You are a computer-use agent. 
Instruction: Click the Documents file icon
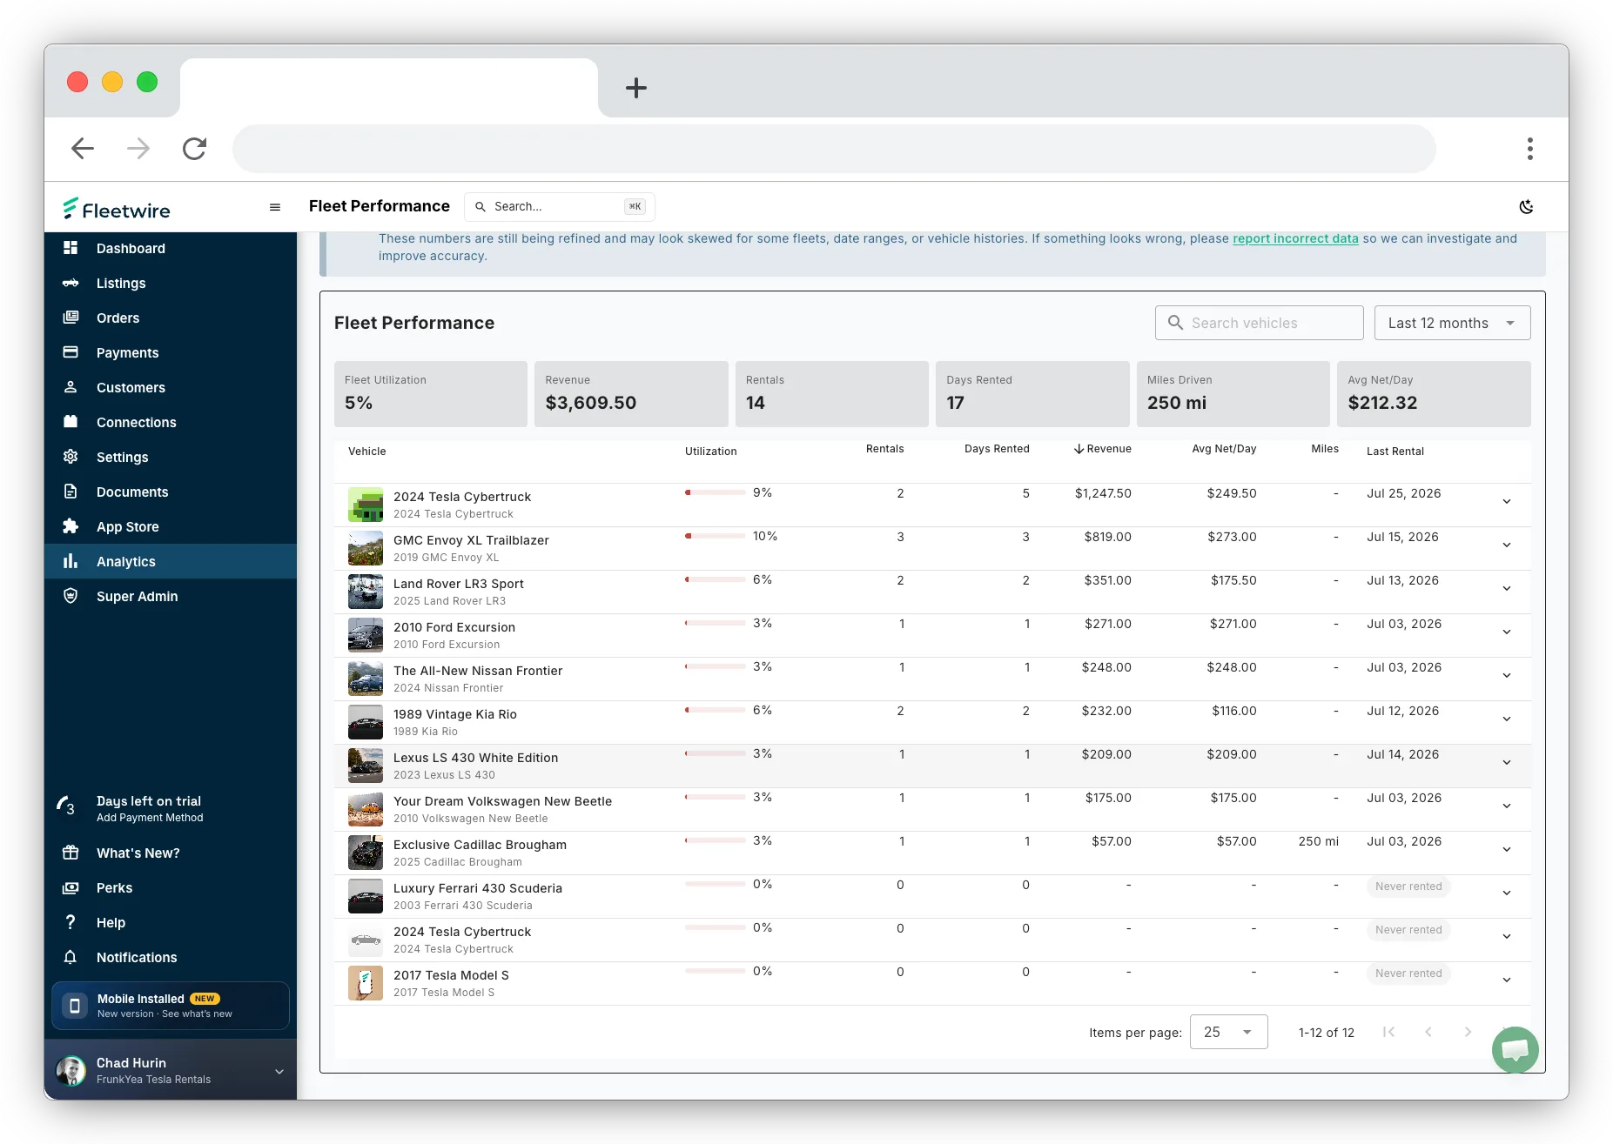[71, 492]
